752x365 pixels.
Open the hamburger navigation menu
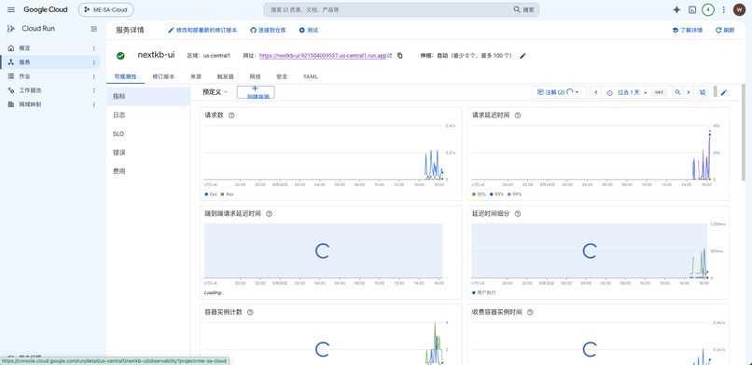pyautogui.click(x=11, y=9)
